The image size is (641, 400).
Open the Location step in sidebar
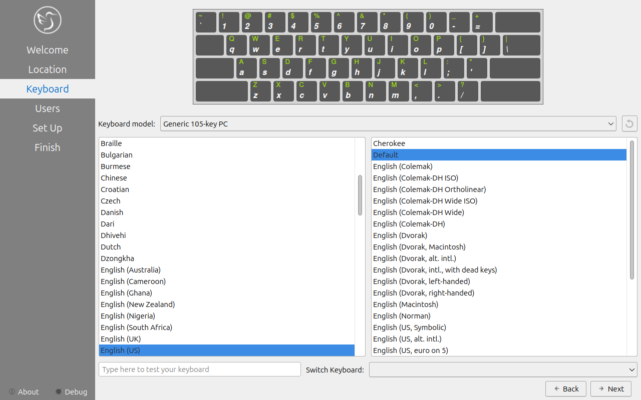(x=47, y=69)
